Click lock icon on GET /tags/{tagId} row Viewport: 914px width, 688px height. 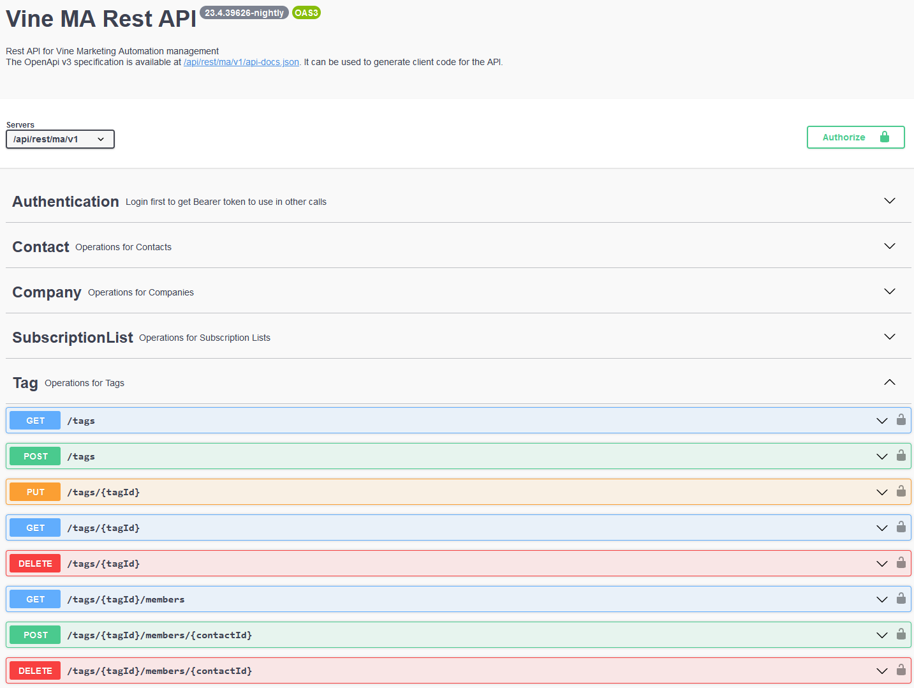click(901, 527)
